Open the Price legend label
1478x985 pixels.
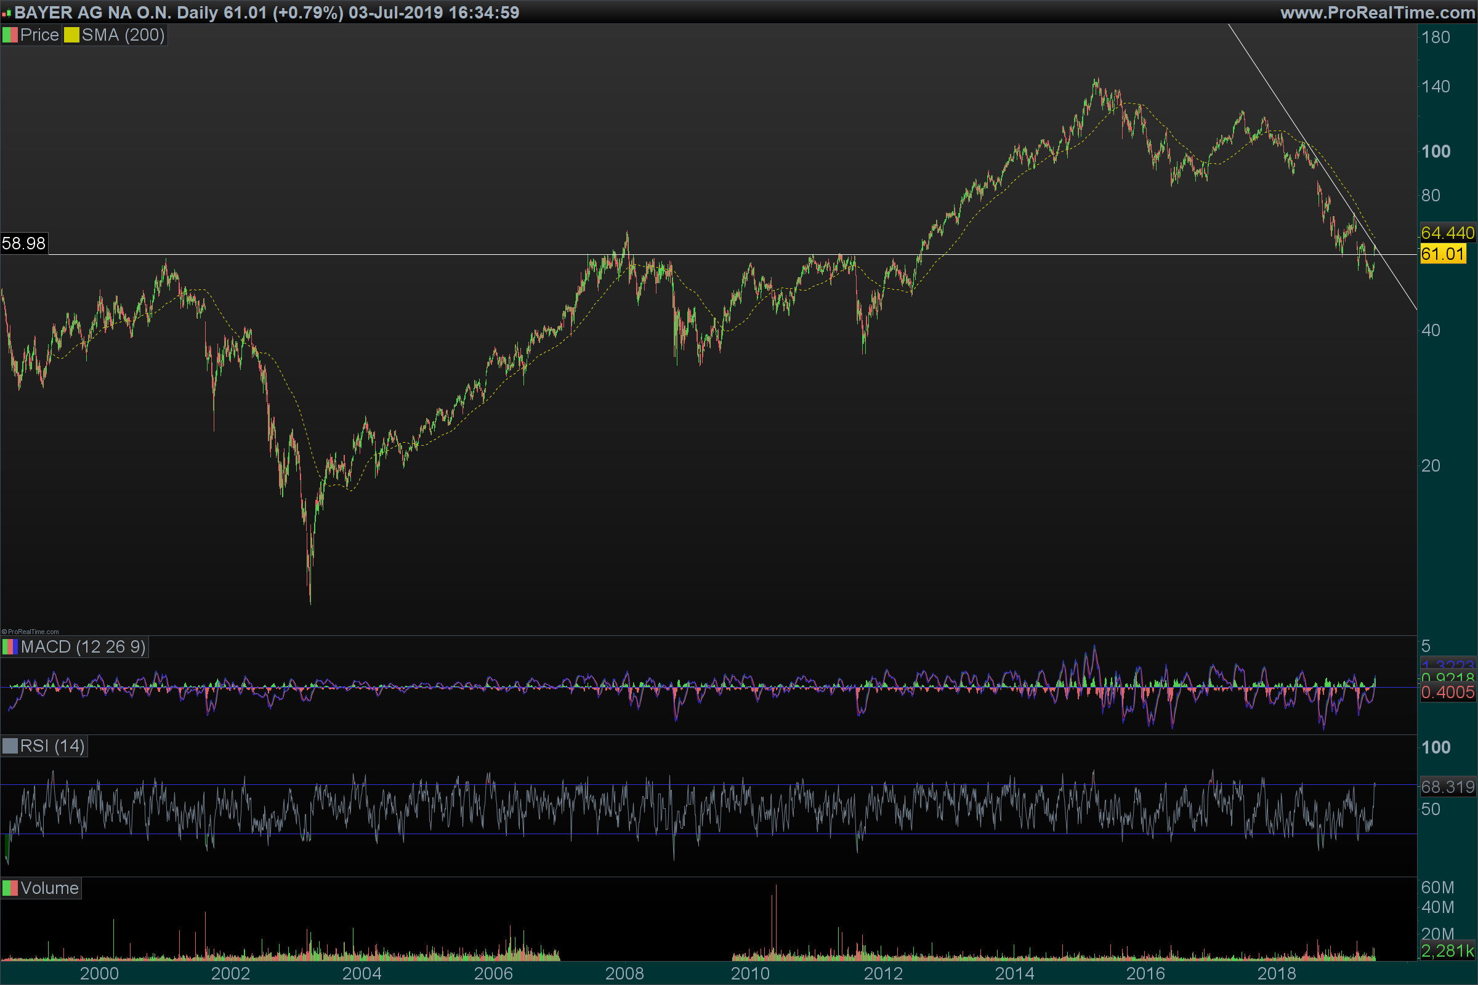tap(39, 35)
